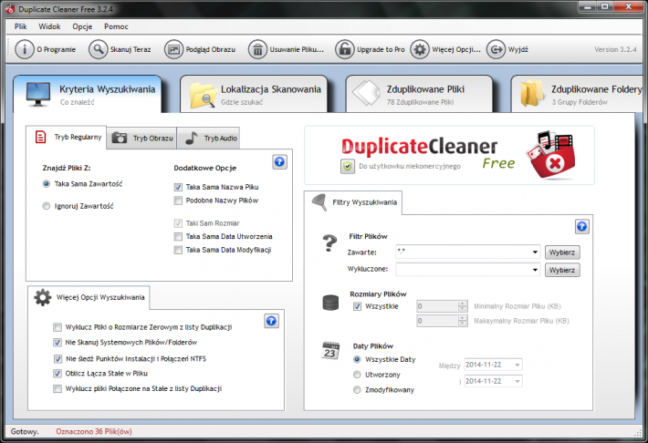Enable Taka Sama Data Utworzenia checkbox
The height and width of the screenshot is (443, 648).
tap(178, 237)
